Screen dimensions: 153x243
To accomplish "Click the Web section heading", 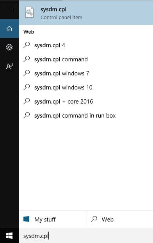I will [x=28, y=32].
